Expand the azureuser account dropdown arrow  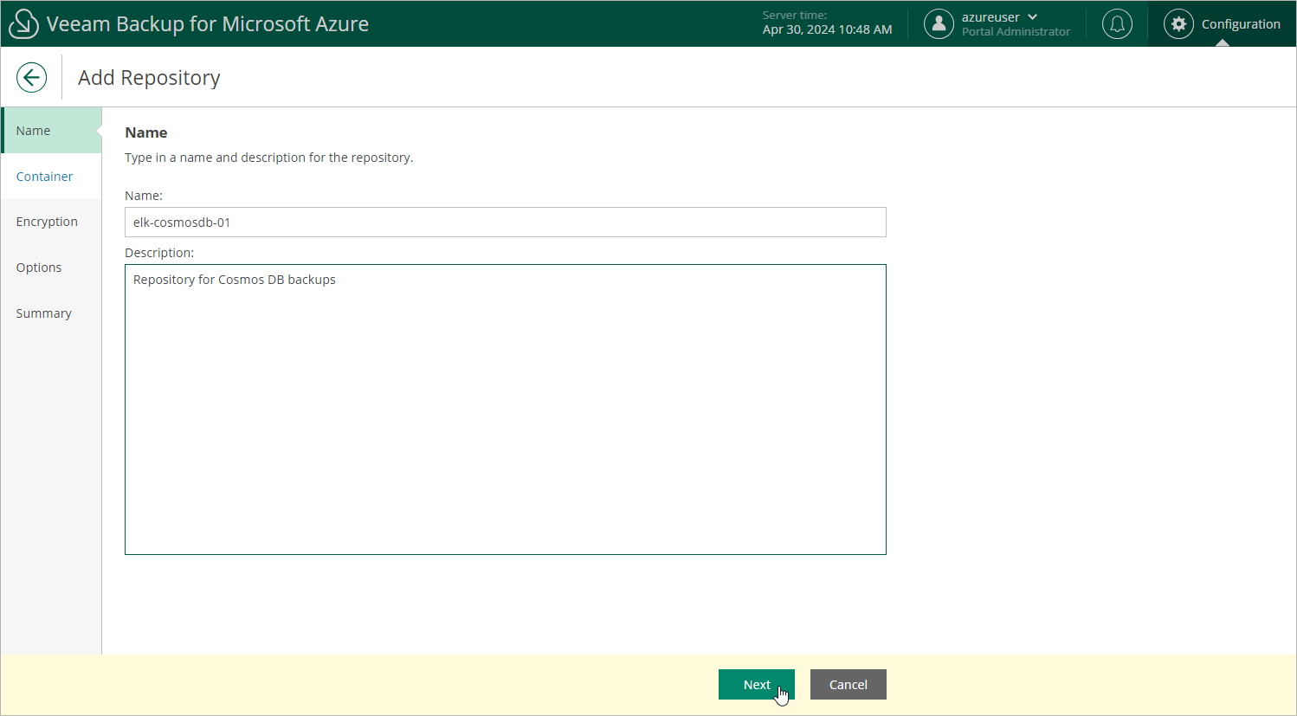[x=1033, y=17]
